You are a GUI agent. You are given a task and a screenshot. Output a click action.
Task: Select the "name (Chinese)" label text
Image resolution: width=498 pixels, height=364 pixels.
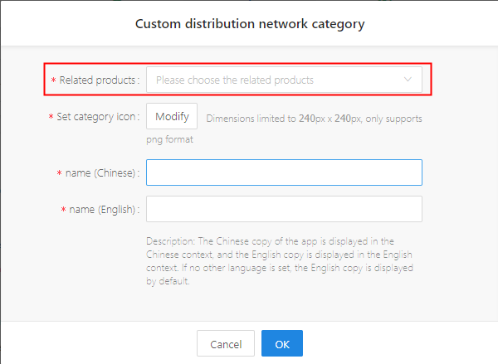point(102,173)
